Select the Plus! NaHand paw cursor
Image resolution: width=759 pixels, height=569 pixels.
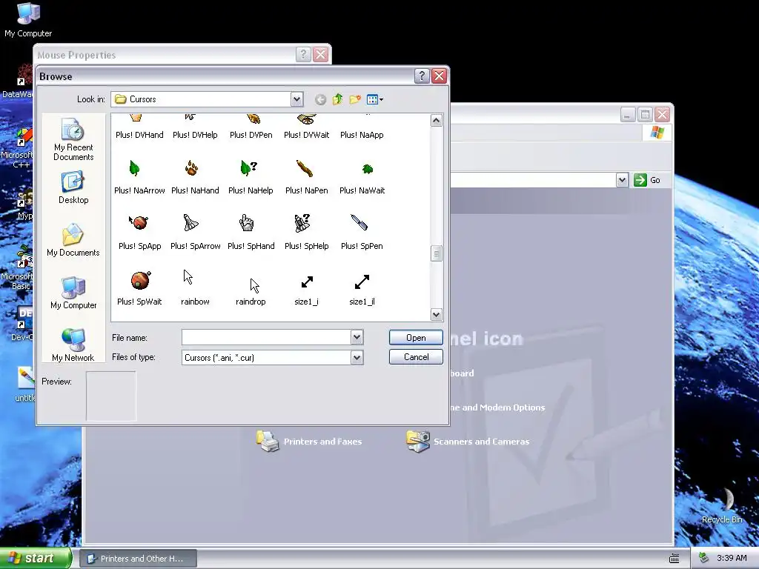(195, 177)
